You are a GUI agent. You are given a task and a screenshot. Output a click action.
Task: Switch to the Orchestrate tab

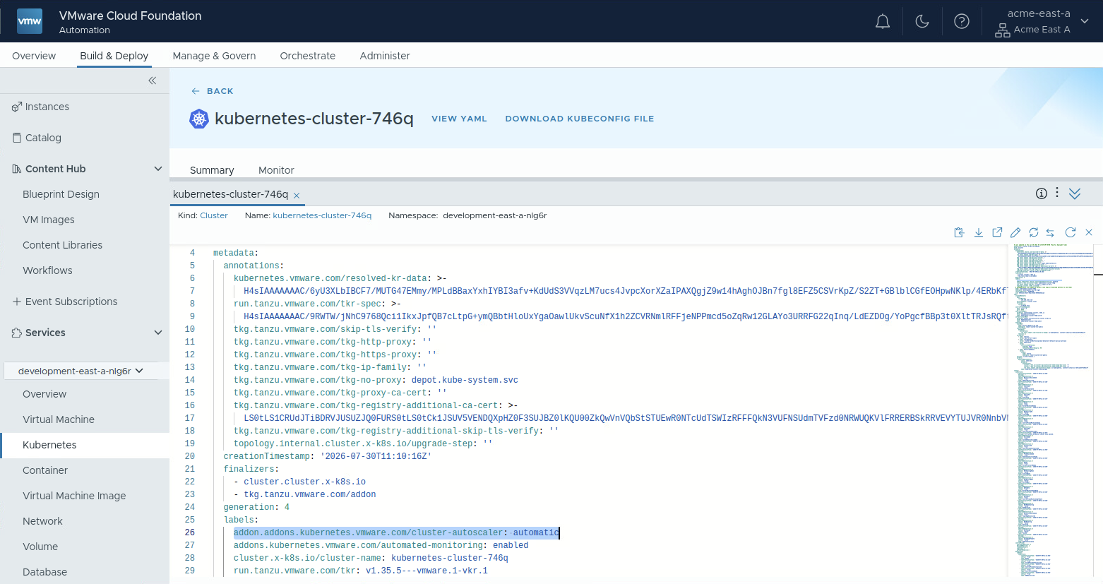[x=308, y=56]
